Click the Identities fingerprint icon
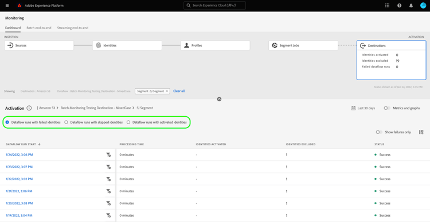This screenshot has width=430, height=222. click(x=99, y=45)
